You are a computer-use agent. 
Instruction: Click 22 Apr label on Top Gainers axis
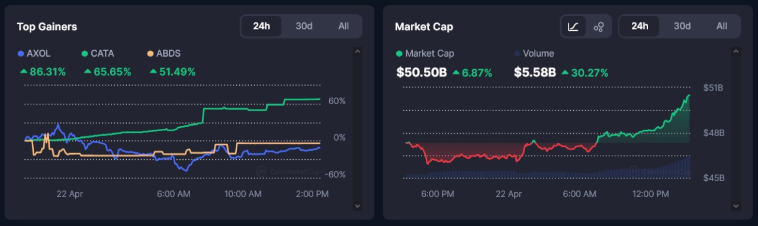pyautogui.click(x=70, y=193)
